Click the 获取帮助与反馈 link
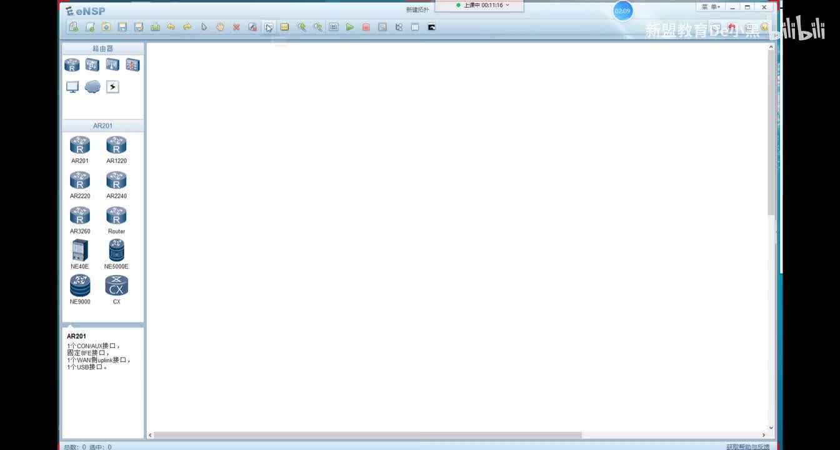840x450 pixels. tap(748, 447)
